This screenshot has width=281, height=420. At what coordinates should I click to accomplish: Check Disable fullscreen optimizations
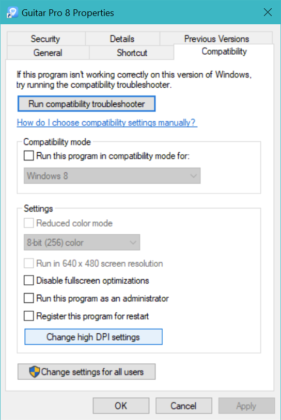tap(29, 281)
